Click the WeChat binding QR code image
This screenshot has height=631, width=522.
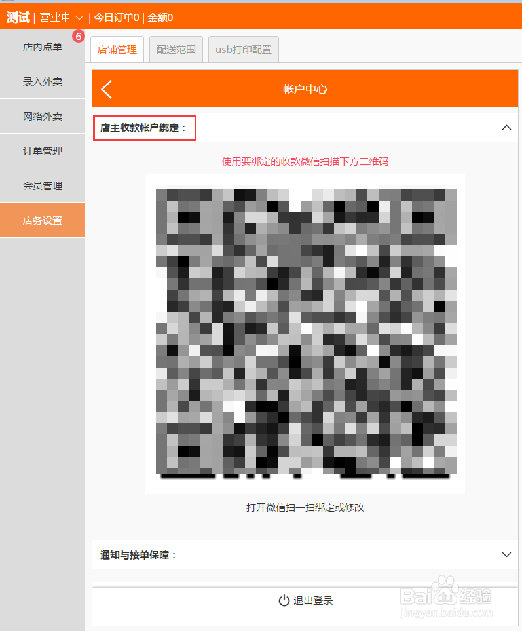(x=306, y=334)
